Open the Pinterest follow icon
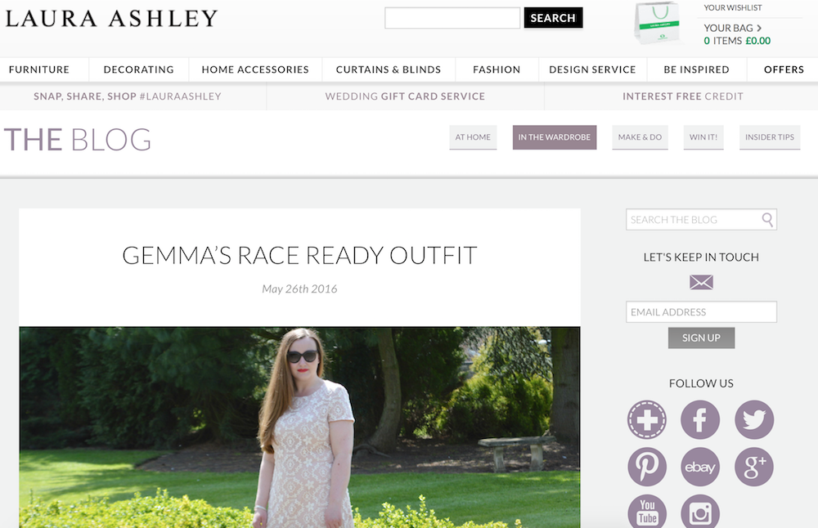818x528 pixels. point(647,467)
